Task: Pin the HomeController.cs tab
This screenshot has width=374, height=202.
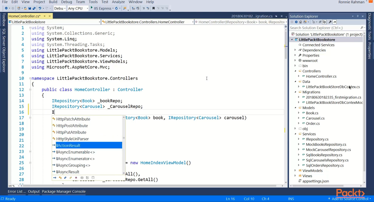Action: point(45,16)
